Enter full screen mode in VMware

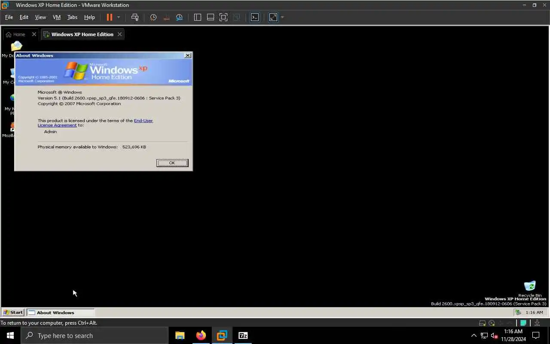pos(223,17)
